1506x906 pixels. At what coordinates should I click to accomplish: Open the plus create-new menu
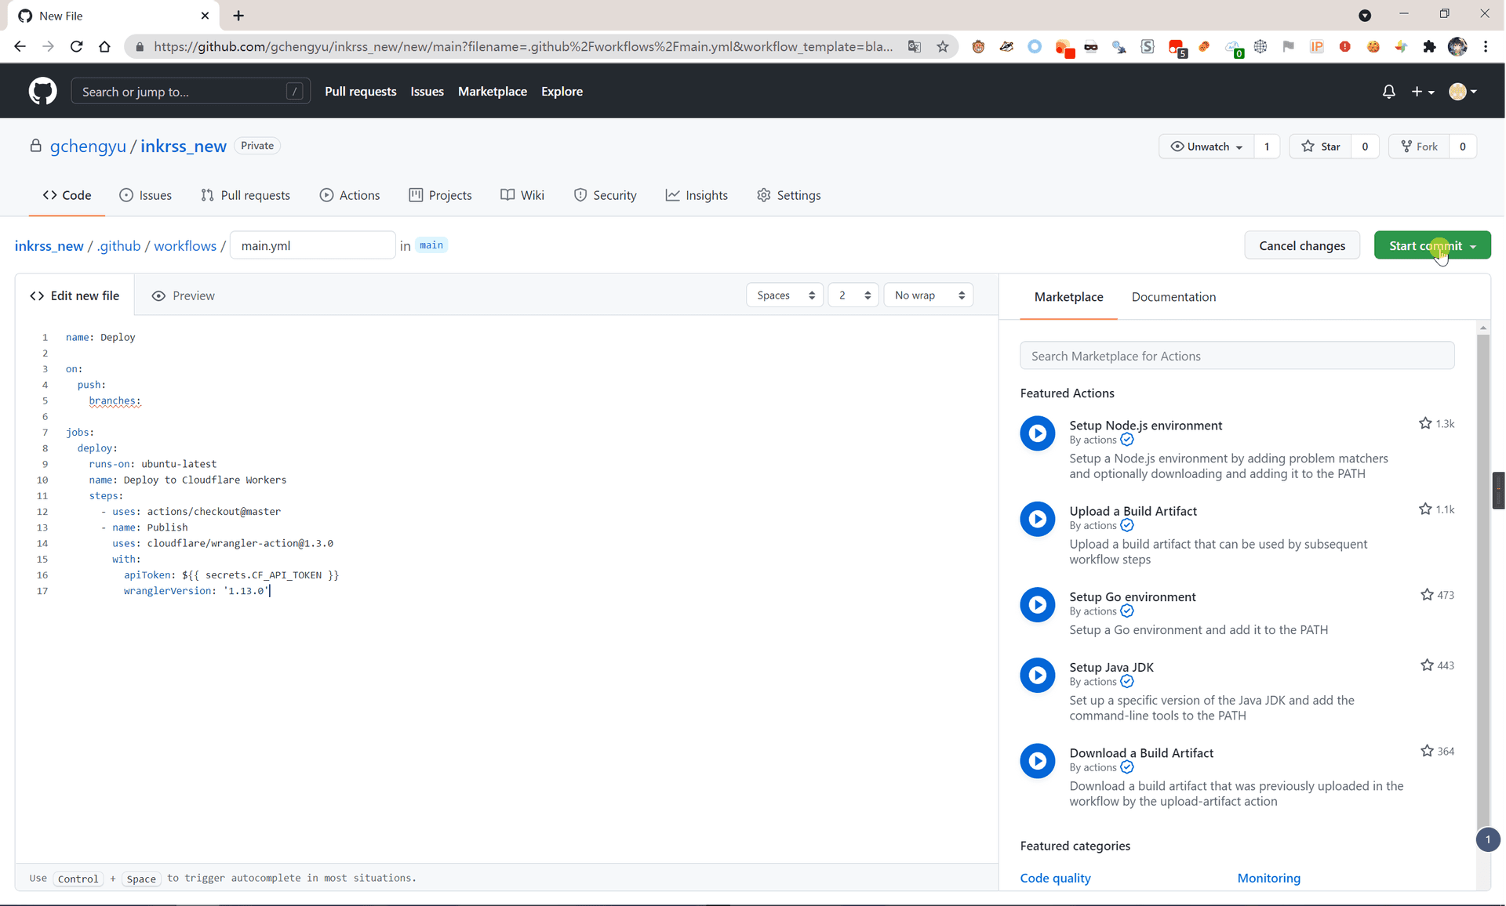click(1423, 91)
